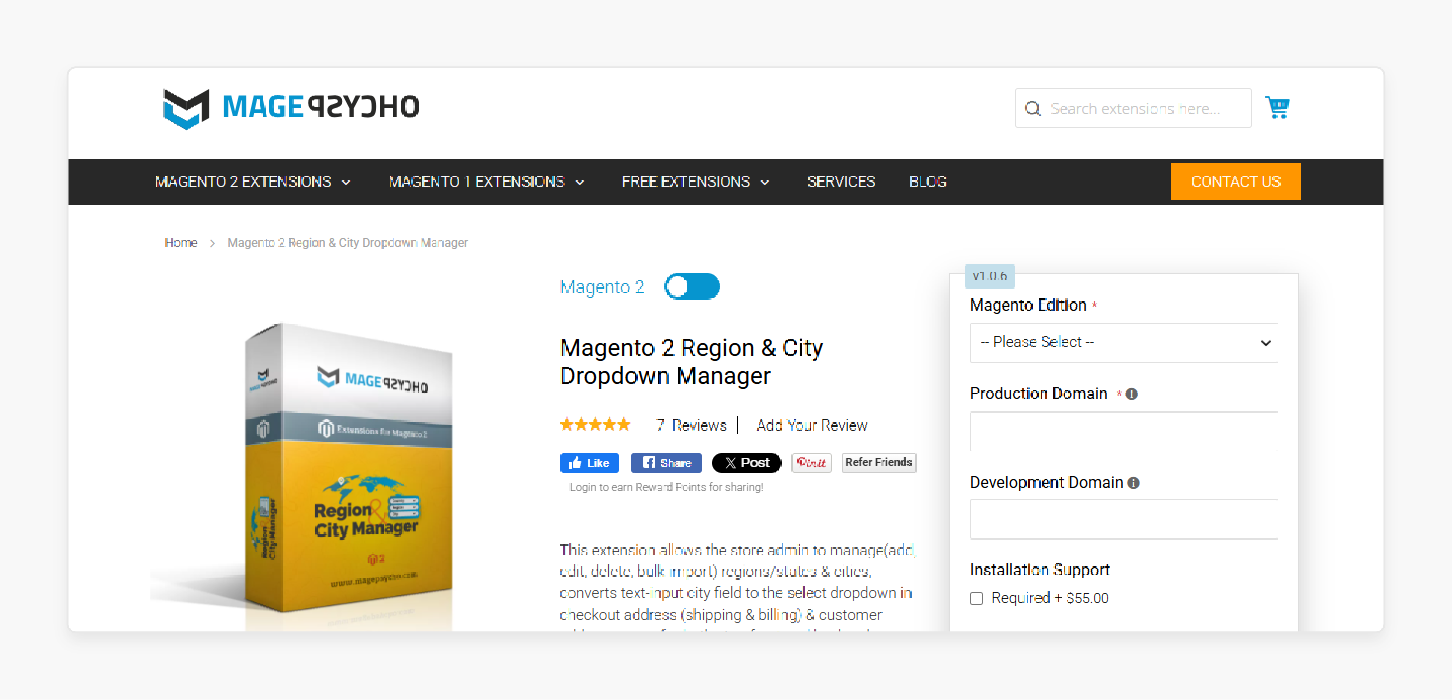Image resolution: width=1452 pixels, height=700 pixels.
Task: Click the Contact Us button
Action: point(1236,182)
